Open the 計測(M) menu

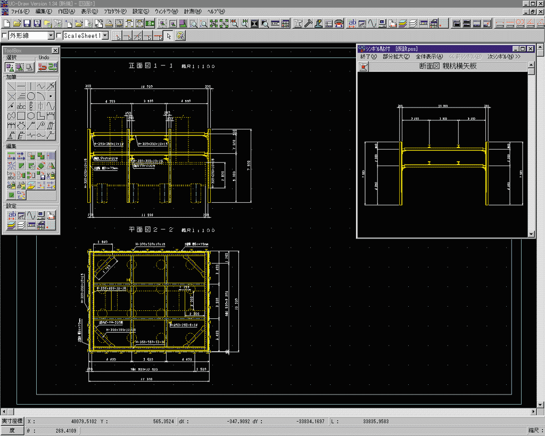pos(192,11)
